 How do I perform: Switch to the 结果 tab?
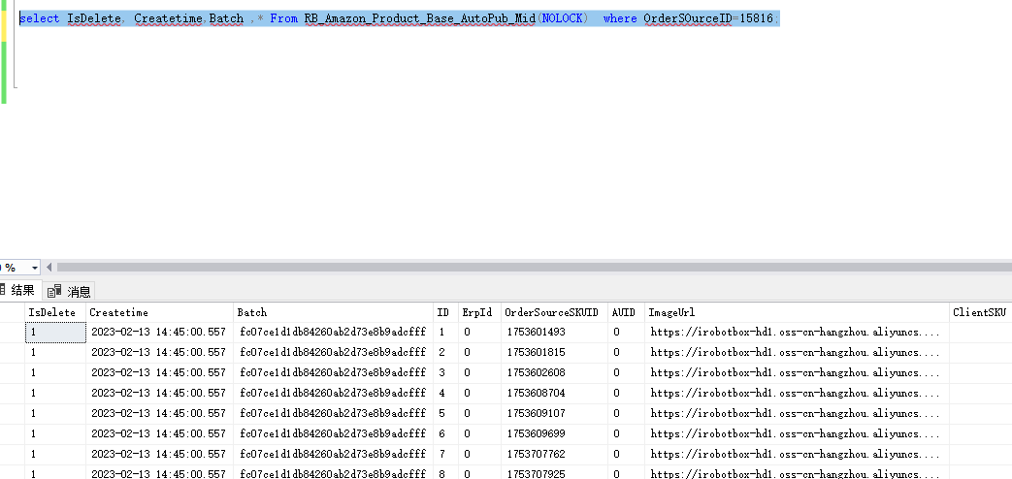point(19,290)
